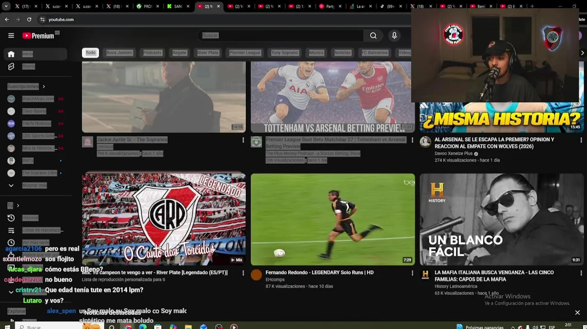Play the Fernando Redondo running thumbnail
The image size is (587, 329).
pos(333,219)
